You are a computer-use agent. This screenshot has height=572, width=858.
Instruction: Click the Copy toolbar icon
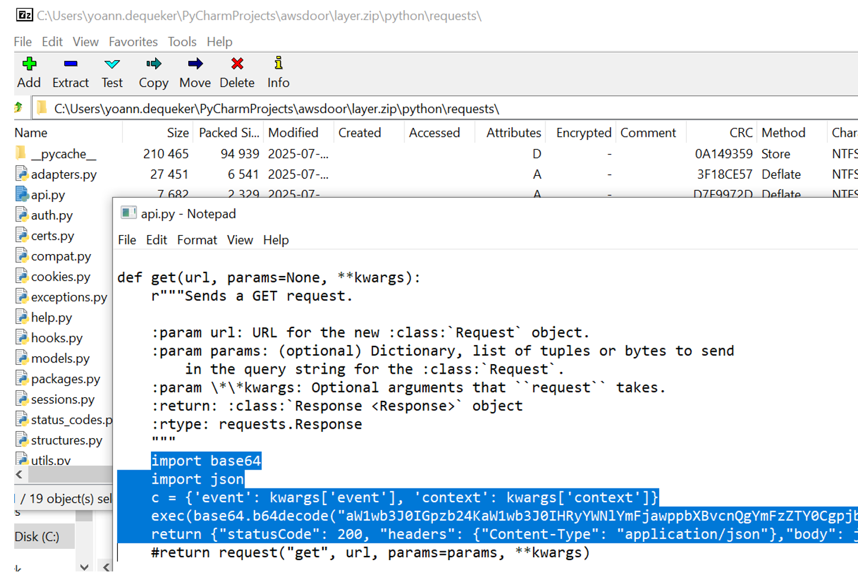pos(153,64)
